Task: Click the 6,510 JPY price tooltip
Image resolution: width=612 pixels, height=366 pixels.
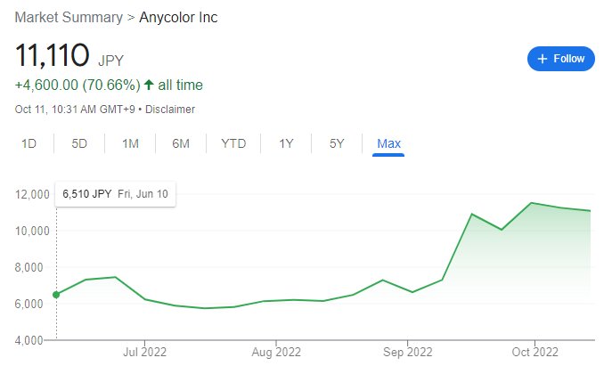Action: click(115, 194)
